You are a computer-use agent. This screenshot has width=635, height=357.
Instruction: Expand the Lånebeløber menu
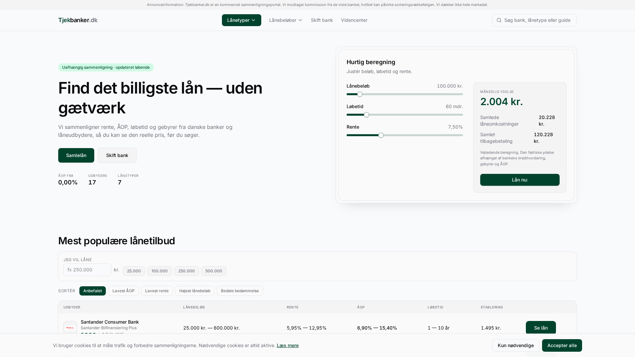tap(286, 20)
